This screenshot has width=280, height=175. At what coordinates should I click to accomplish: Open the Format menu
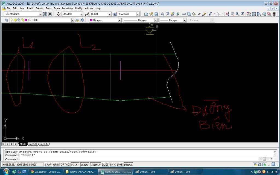(39, 8)
